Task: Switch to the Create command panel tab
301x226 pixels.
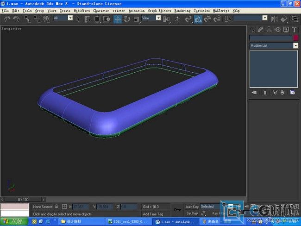Action: pyautogui.click(x=253, y=29)
